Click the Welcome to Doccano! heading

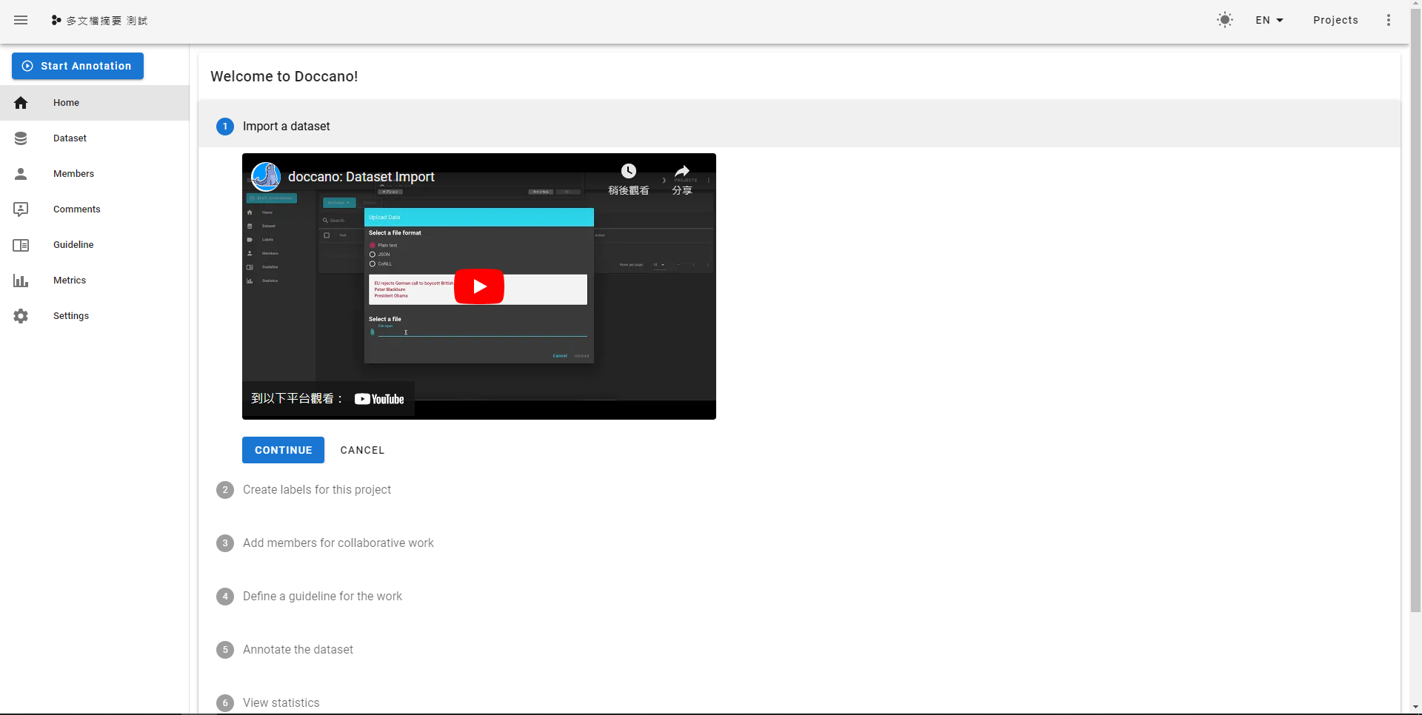click(284, 76)
